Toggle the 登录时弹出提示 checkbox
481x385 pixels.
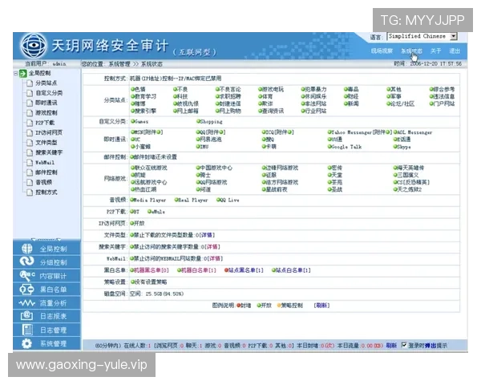404,345
